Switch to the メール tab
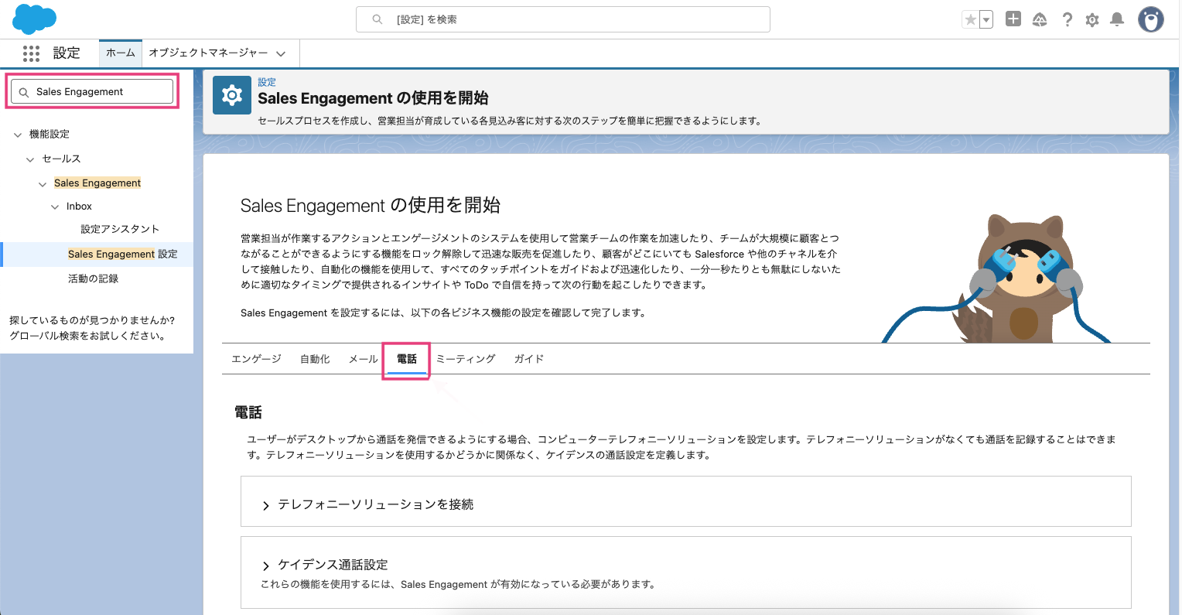The image size is (1182, 615). click(x=363, y=359)
